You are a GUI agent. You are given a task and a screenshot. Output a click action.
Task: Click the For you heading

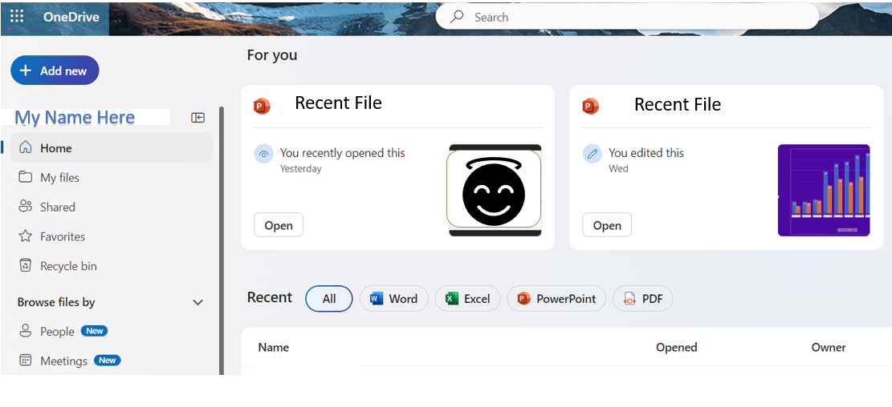click(272, 55)
